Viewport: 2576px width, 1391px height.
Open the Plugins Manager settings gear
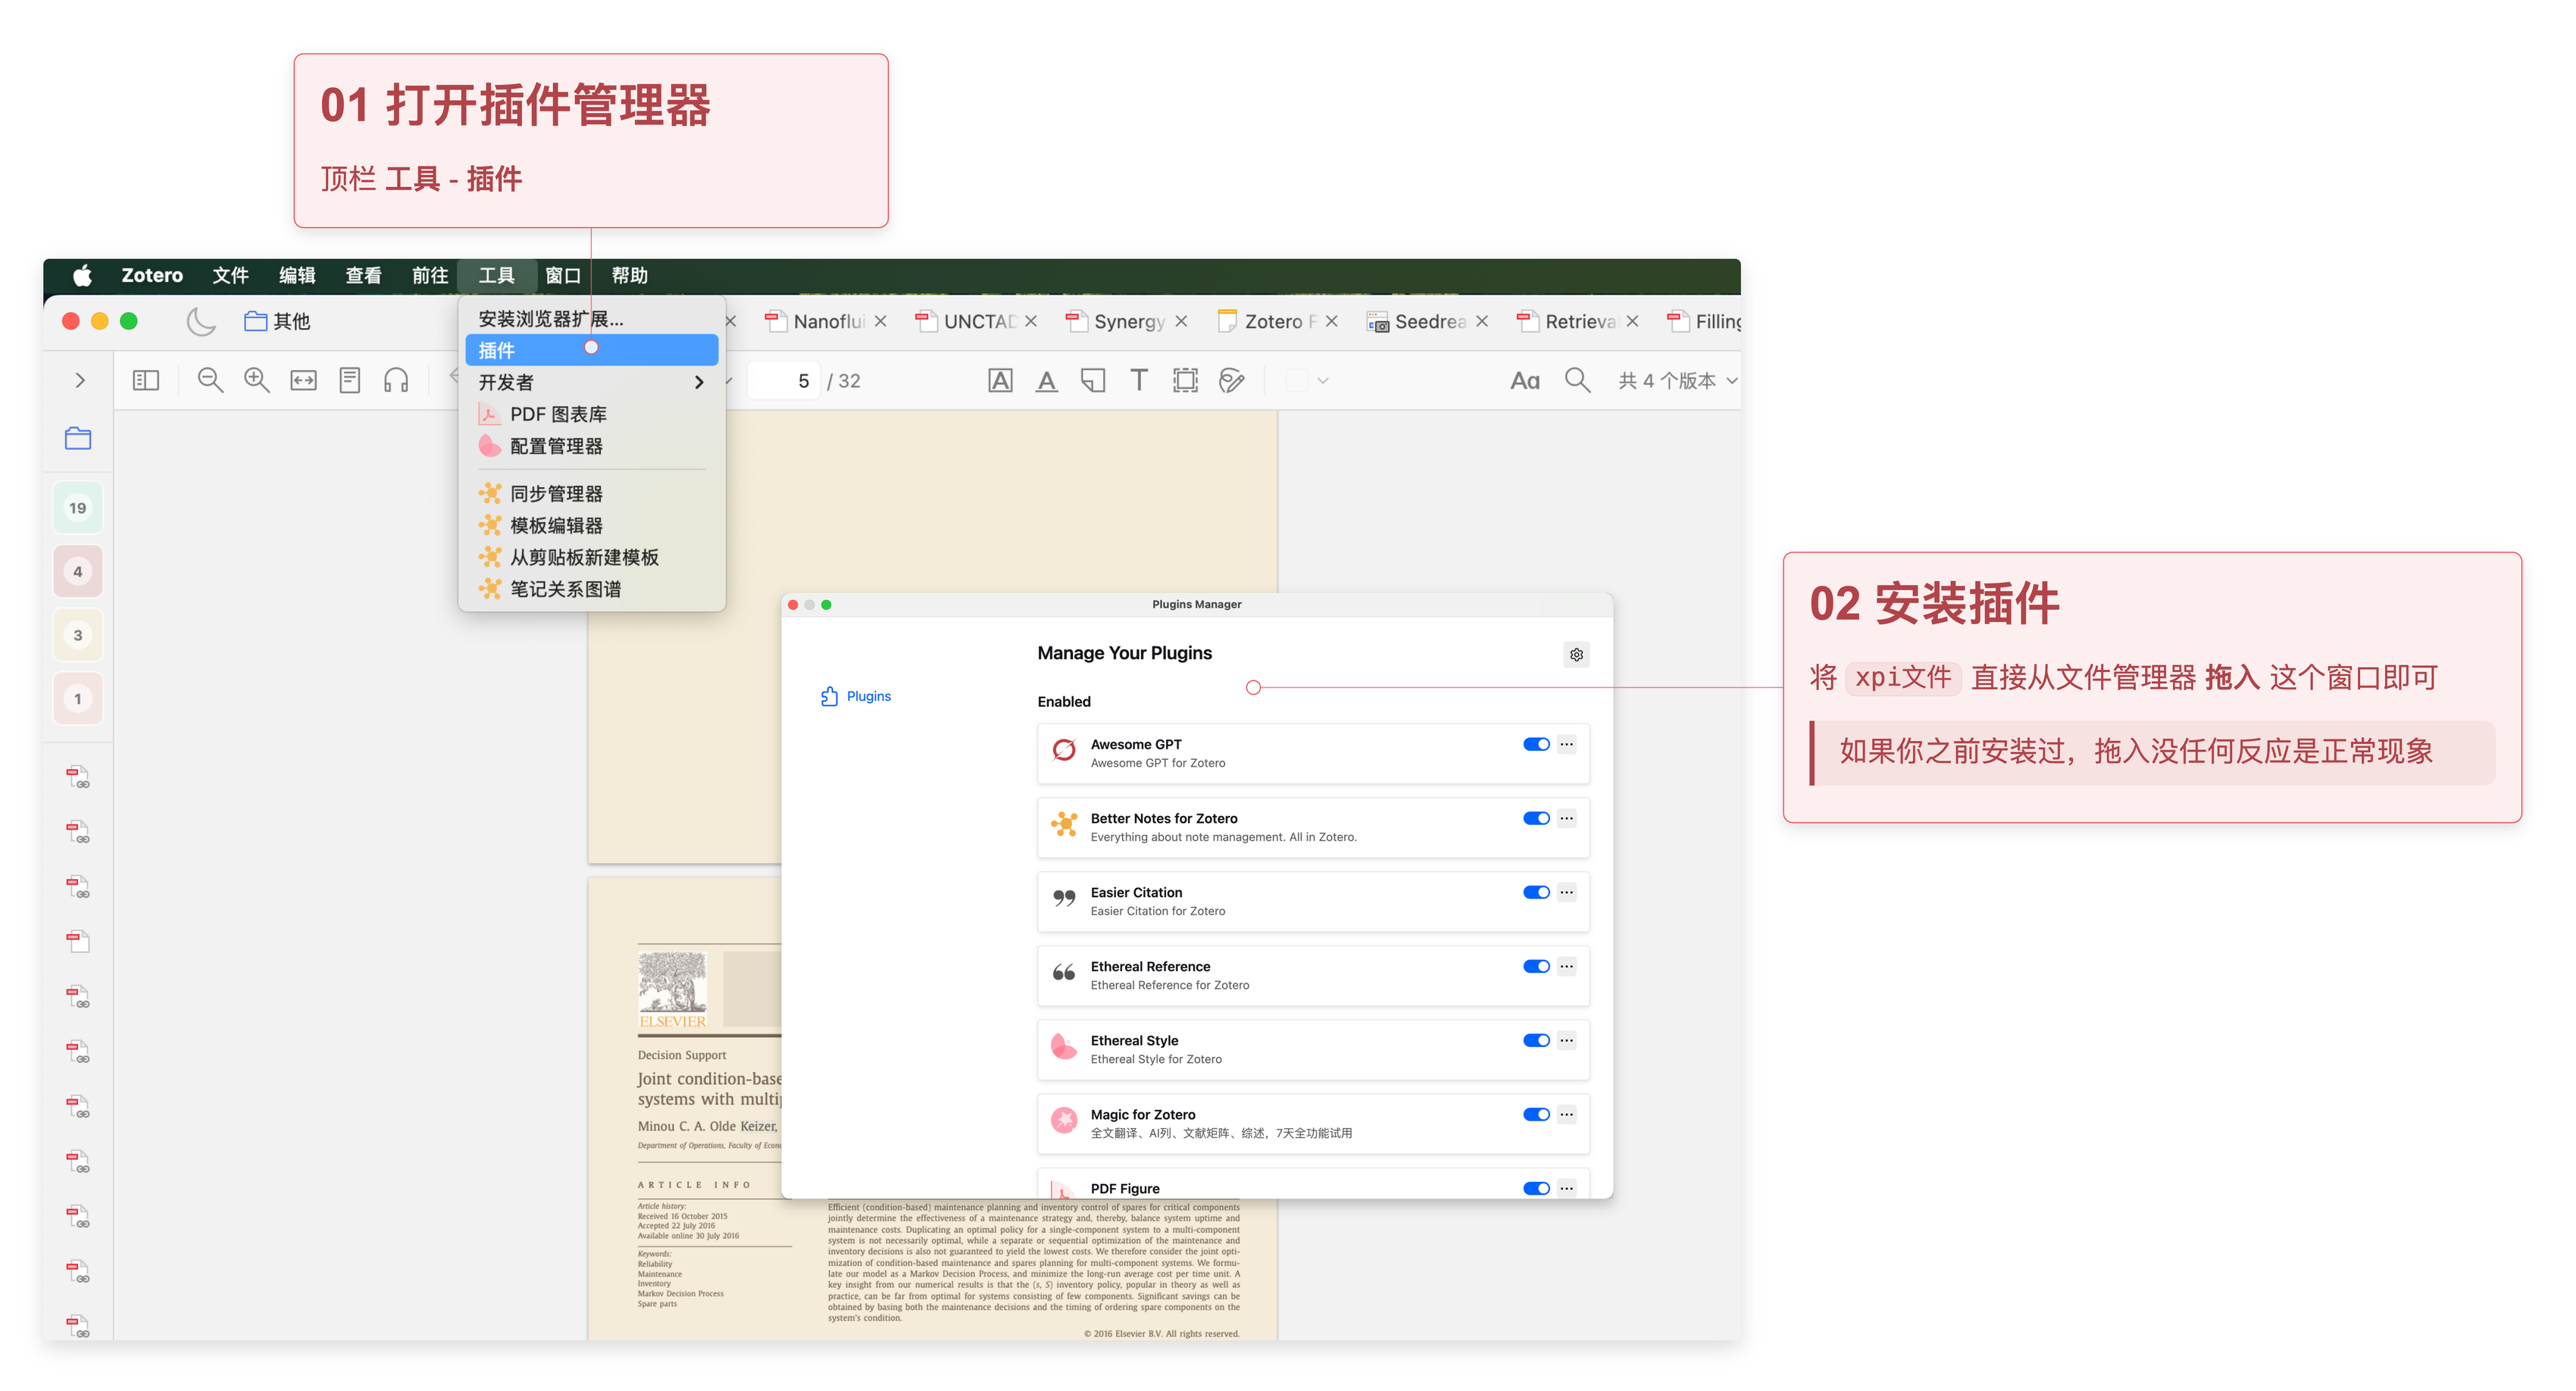tap(1576, 654)
